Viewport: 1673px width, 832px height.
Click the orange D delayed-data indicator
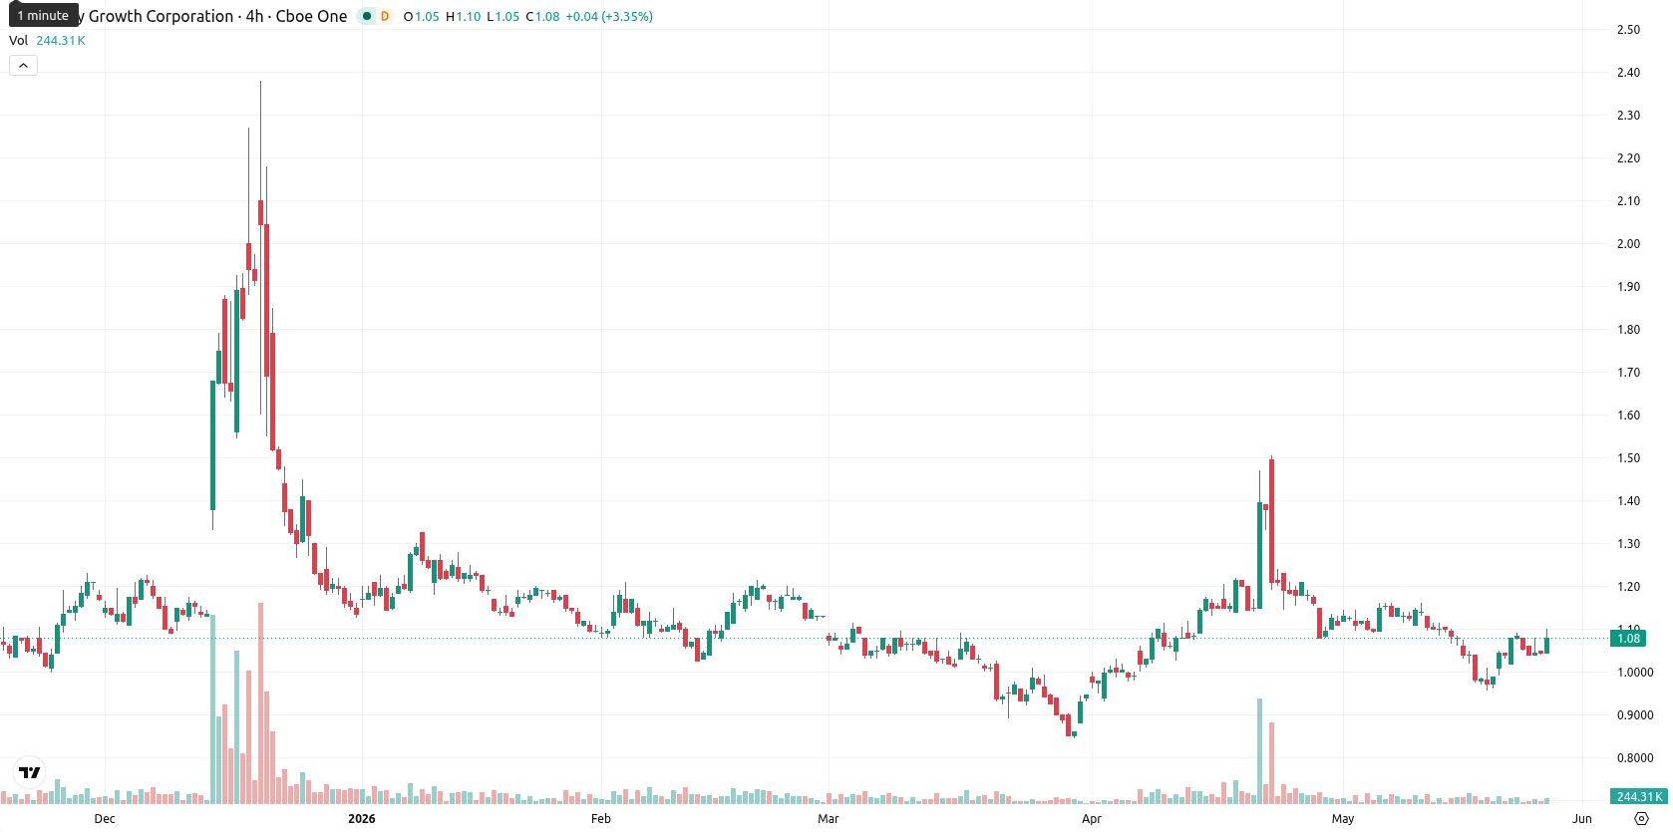[385, 16]
